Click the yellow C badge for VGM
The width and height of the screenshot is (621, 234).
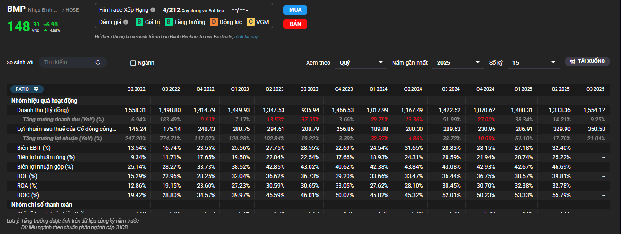(x=251, y=22)
